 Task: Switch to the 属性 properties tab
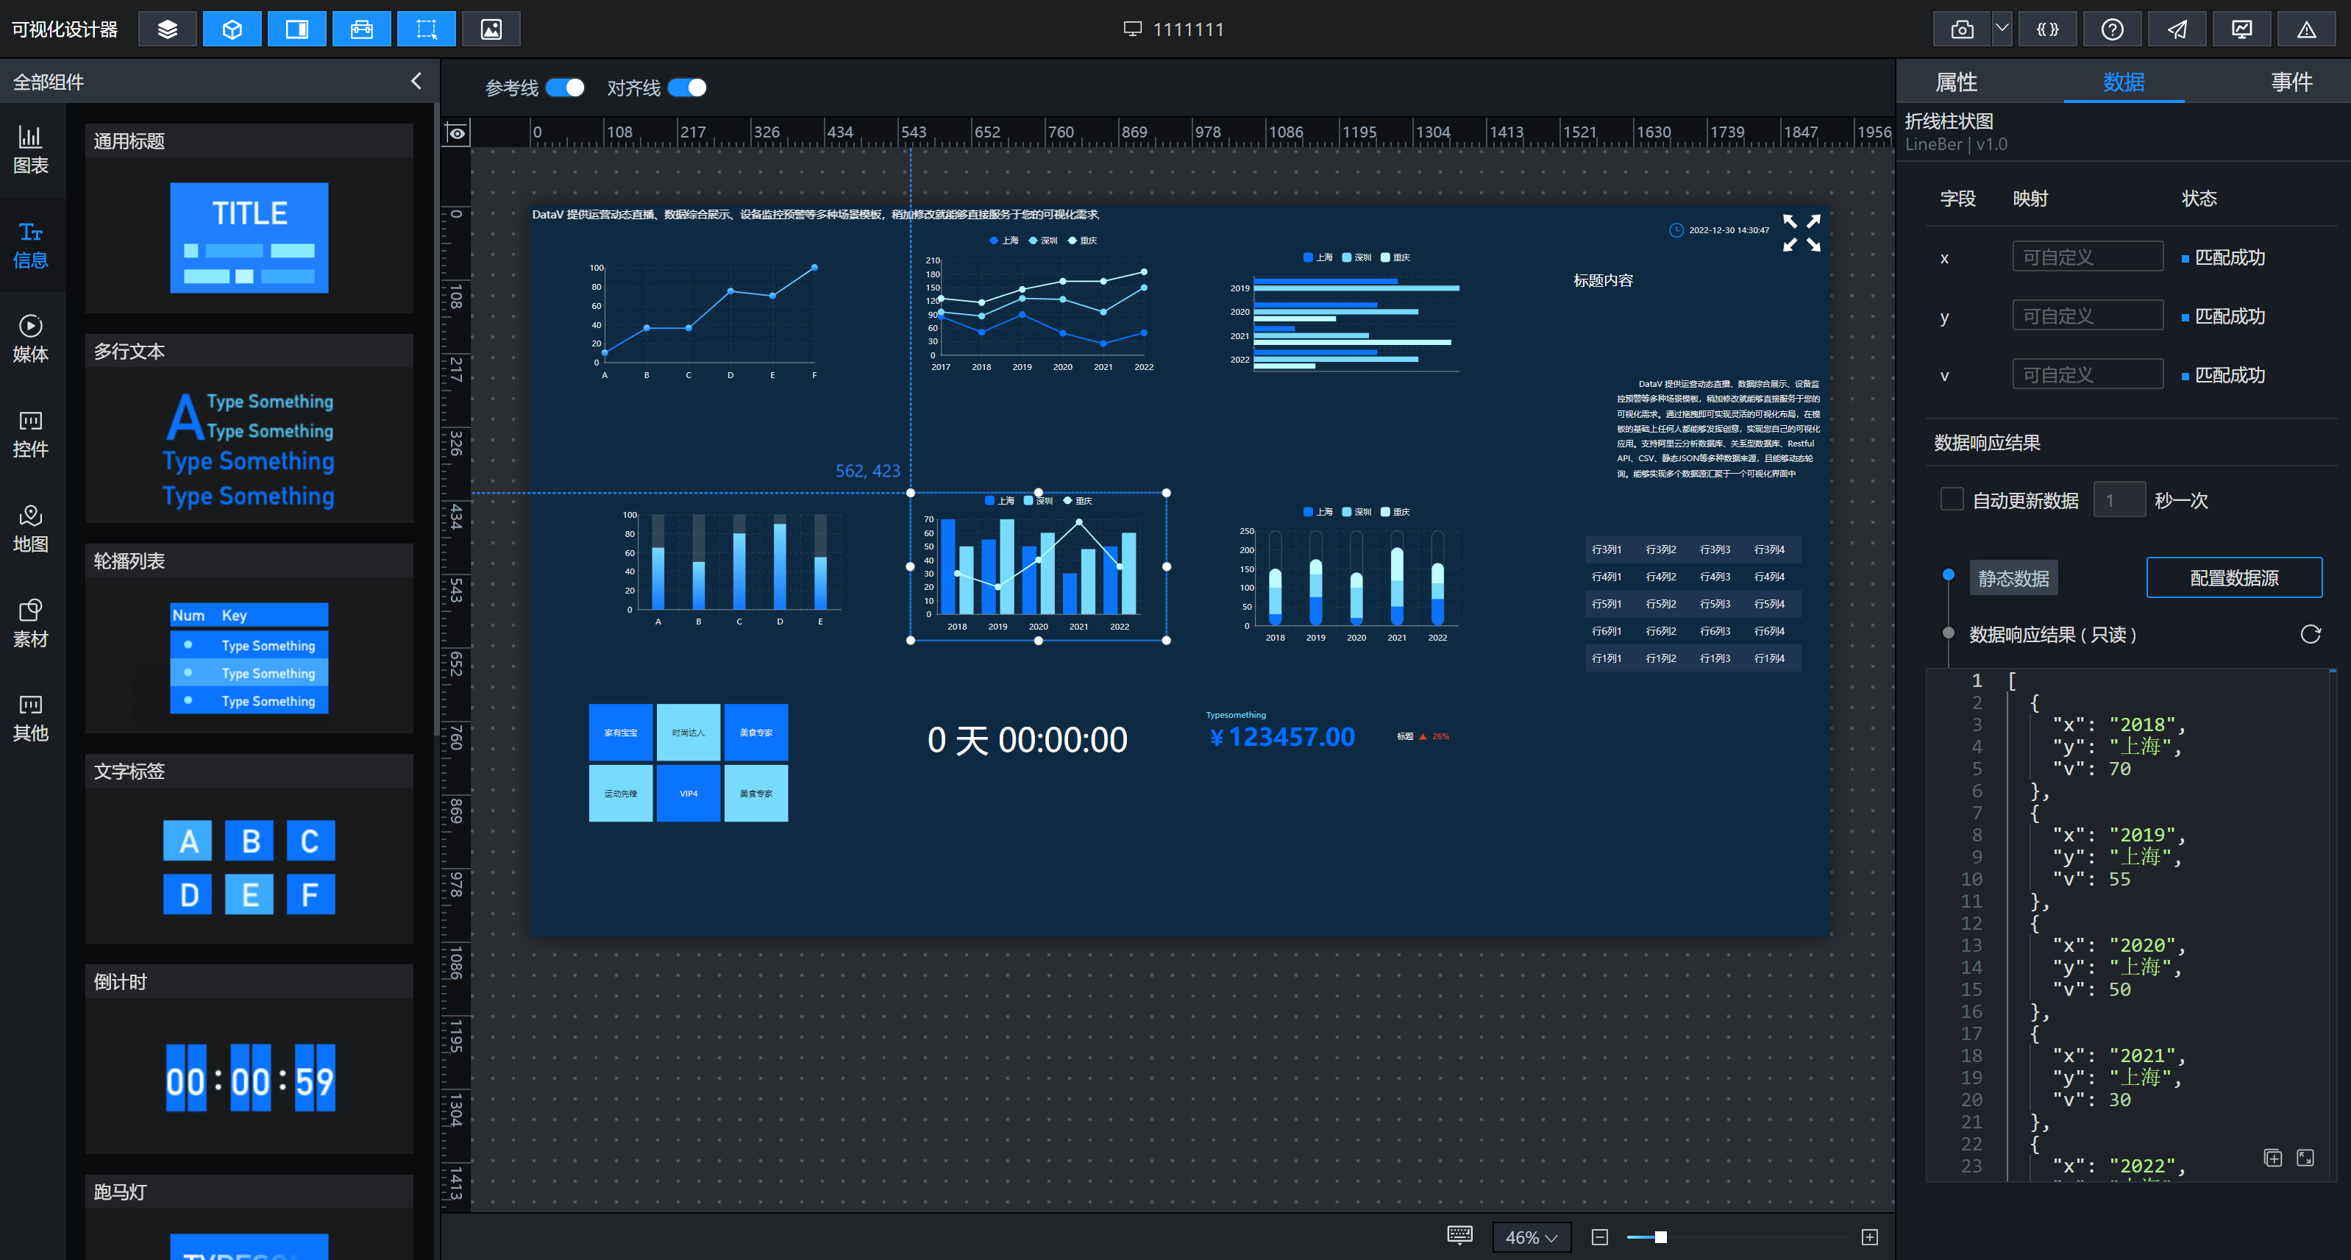tap(1956, 82)
